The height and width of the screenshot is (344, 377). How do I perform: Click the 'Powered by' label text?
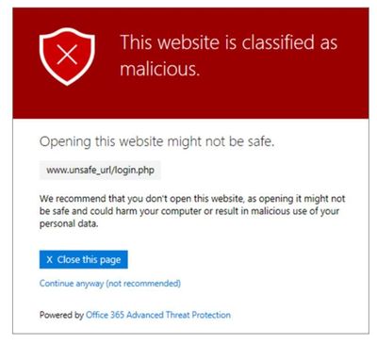[61, 315]
